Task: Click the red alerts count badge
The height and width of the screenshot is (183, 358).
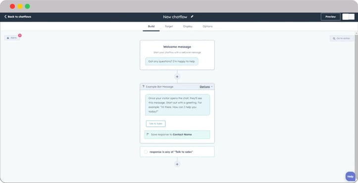Action: click(20, 35)
